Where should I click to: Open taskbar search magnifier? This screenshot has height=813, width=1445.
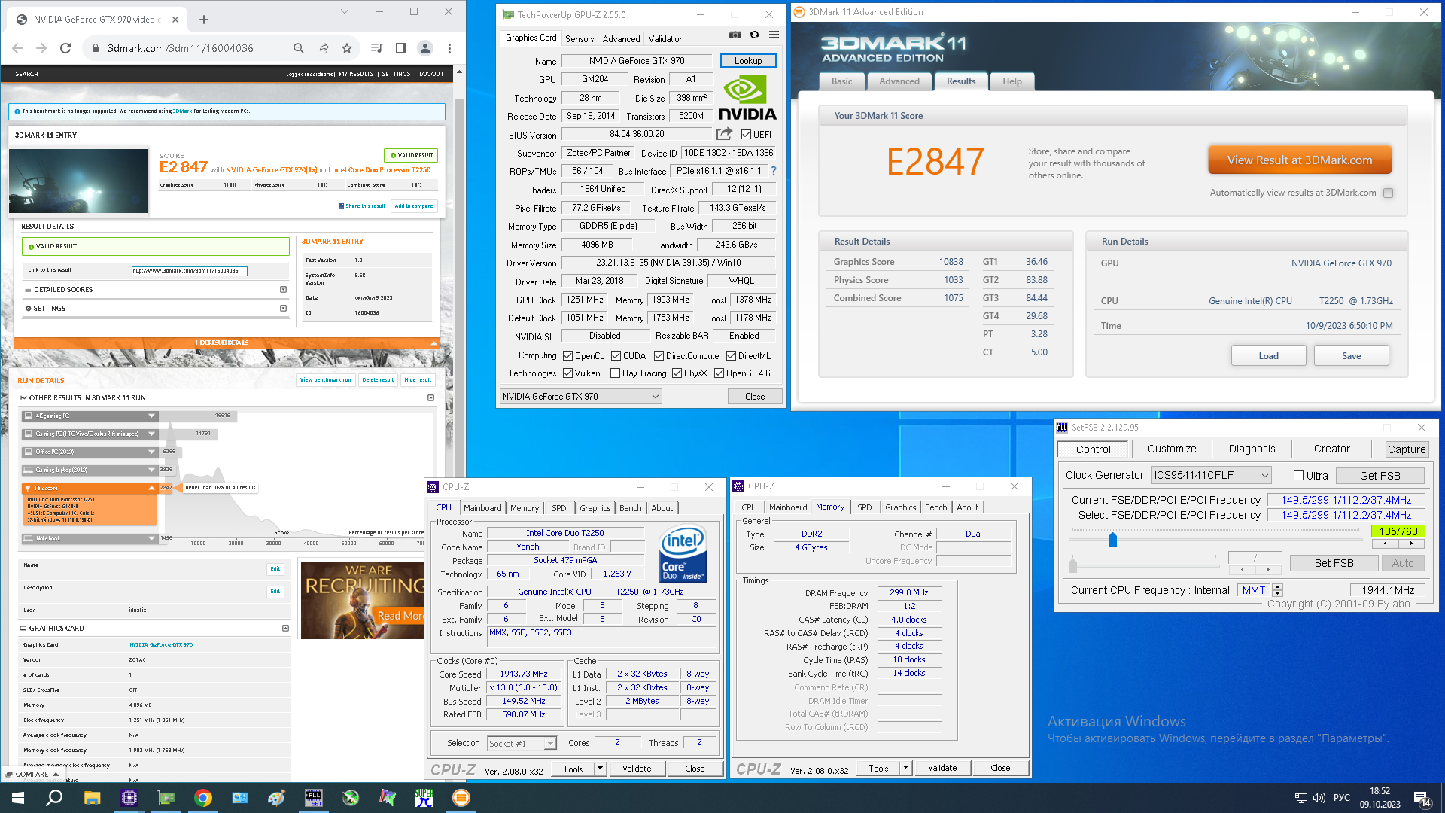coord(54,798)
